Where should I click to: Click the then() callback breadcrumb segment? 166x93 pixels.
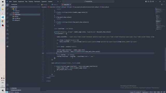[x=105, y=7]
